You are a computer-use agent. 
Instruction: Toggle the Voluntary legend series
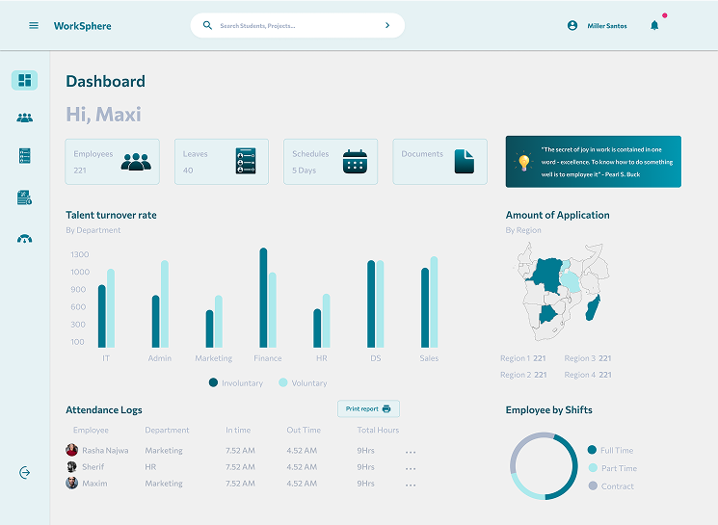pos(304,383)
